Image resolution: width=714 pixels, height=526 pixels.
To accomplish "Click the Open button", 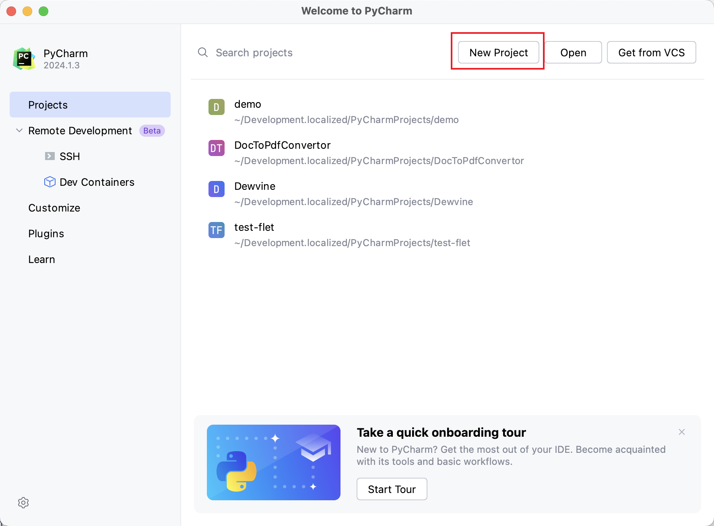I will [573, 52].
